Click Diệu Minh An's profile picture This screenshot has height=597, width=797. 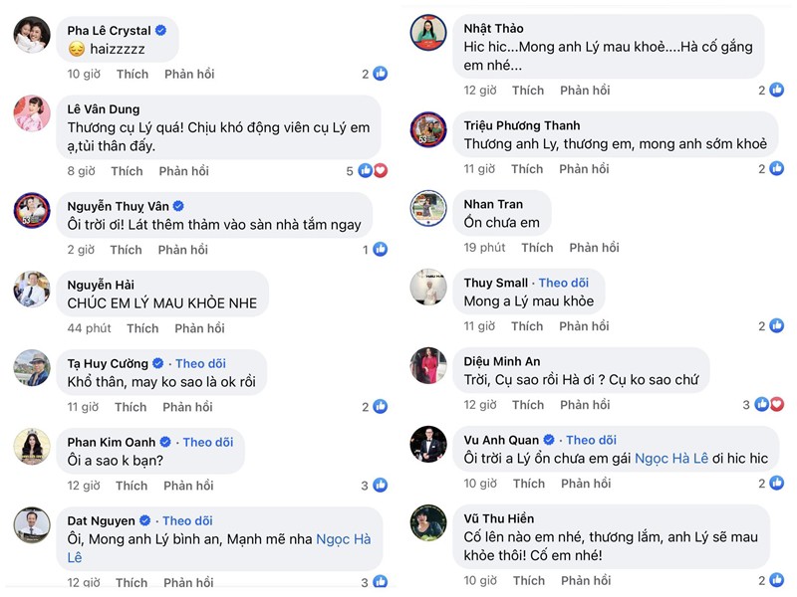point(429,366)
